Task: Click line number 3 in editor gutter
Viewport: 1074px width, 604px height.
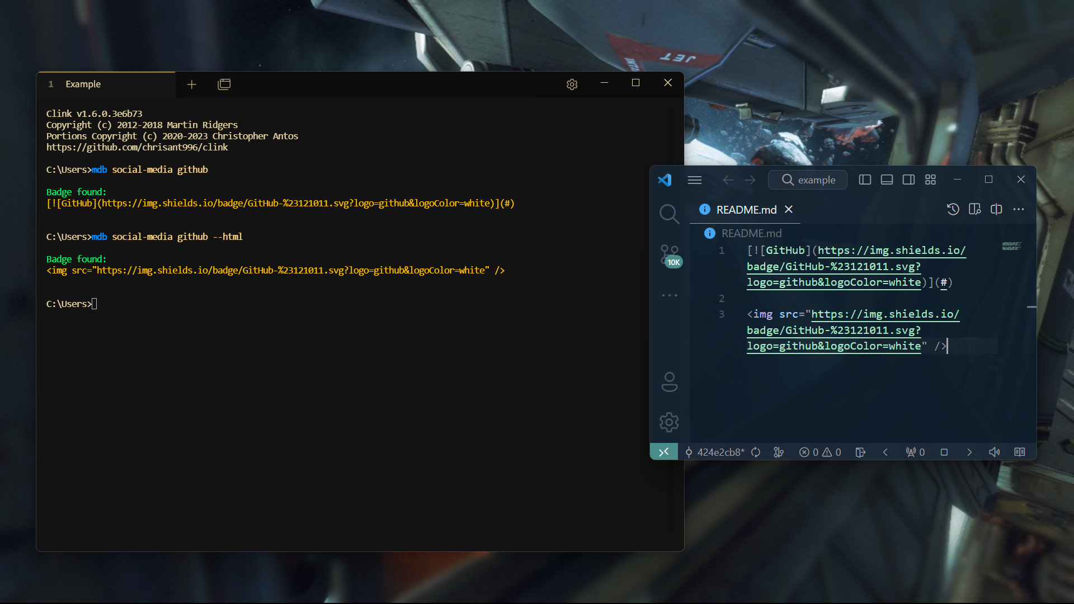Action: pos(722,314)
